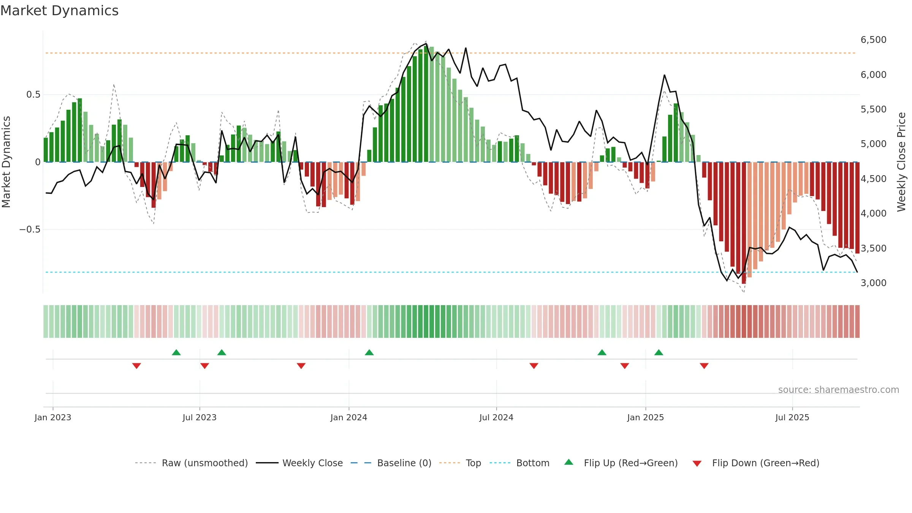Click the 5,000 right axis price label
Image resolution: width=912 pixels, height=513 pixels.
pos(874,144)
